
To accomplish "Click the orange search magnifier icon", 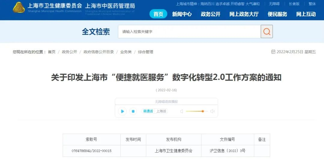I will point(267,32).
